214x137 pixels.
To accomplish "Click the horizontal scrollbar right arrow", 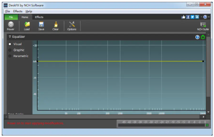I will click(x=204, y=117).
